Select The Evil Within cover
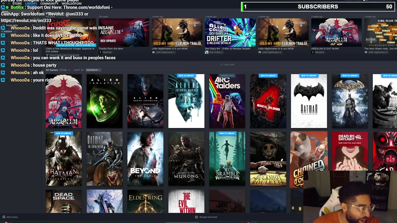 pyautogui.click(x=186, y=201)
